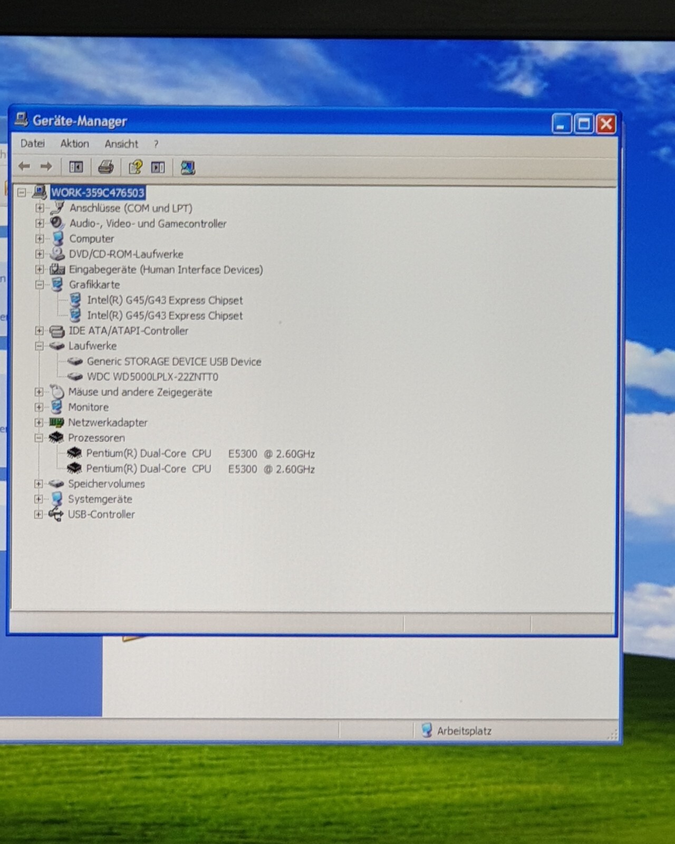Select the WORK-359C476503 computer icon

point(40,192)
